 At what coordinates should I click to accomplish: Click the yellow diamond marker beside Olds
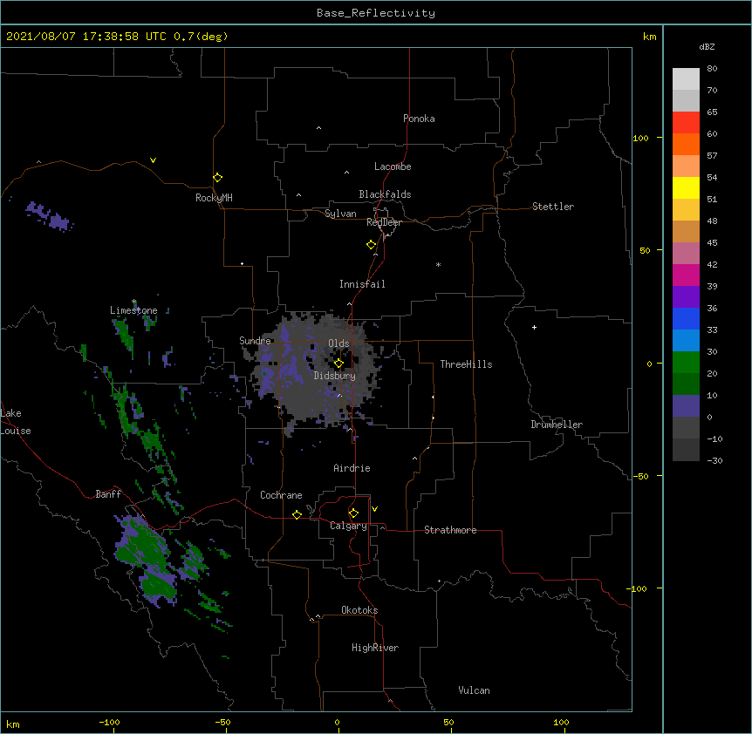[x=338, y=364]
